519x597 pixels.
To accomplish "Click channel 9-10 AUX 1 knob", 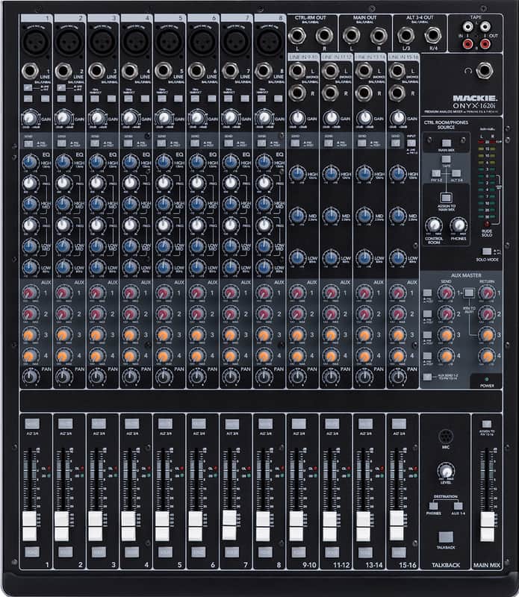I will pyautogui.click(x=297, y=293).
